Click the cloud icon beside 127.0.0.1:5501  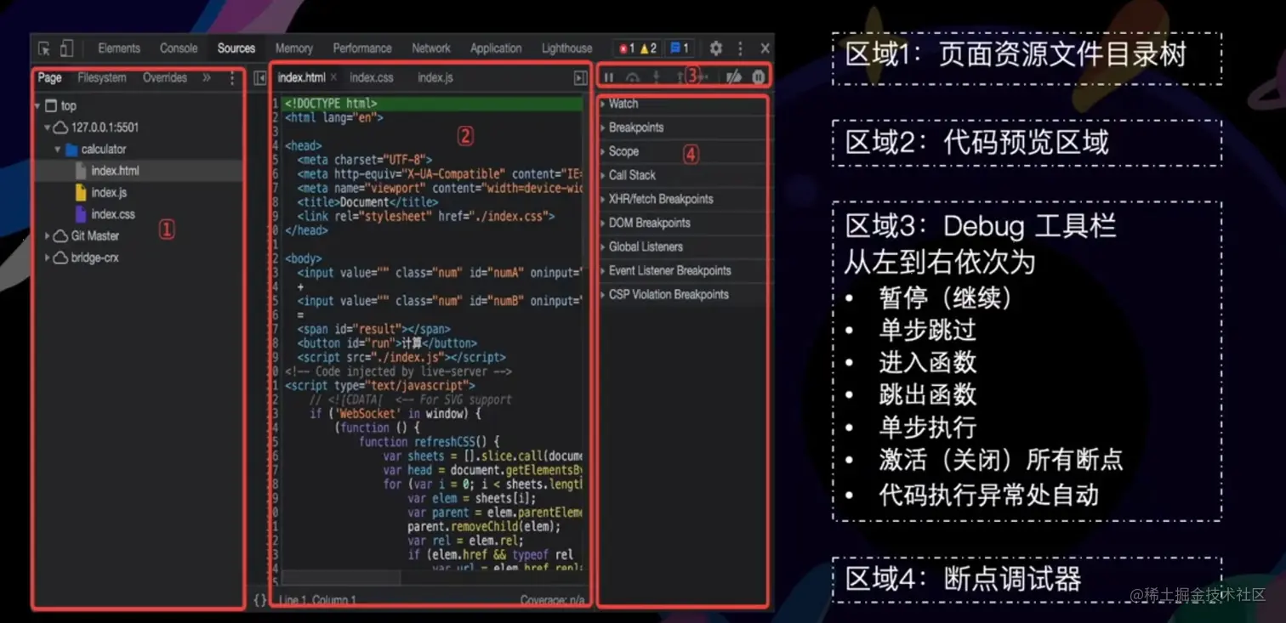click(x=60, y=127)
